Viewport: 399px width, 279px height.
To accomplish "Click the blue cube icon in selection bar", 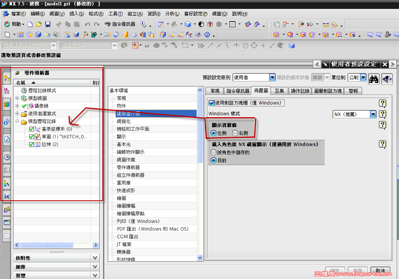I will pos(291,45).
